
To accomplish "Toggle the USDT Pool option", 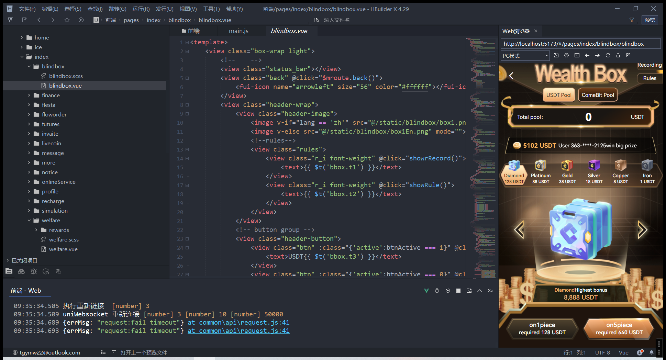I will click(558, 95).
